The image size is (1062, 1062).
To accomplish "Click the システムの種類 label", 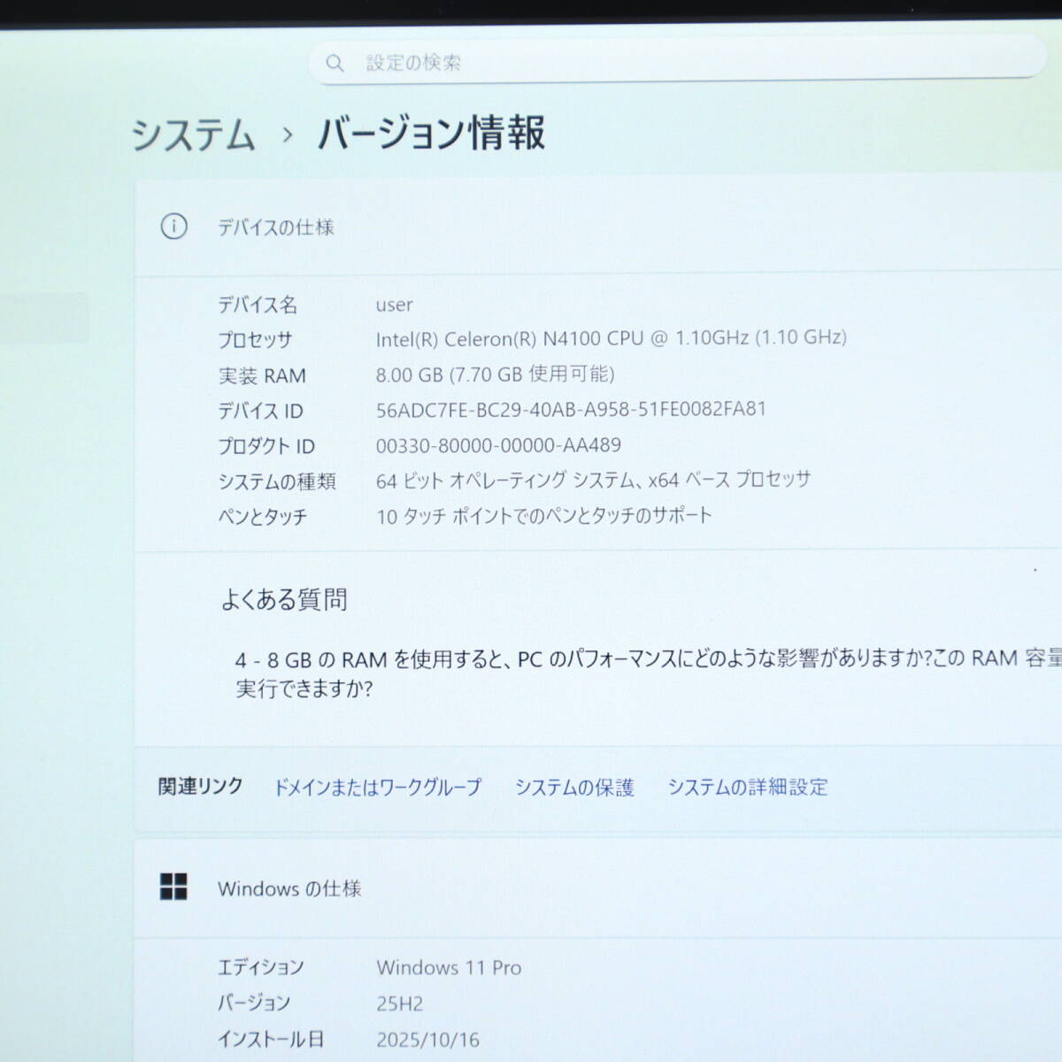I will click(x=277, y=481).
